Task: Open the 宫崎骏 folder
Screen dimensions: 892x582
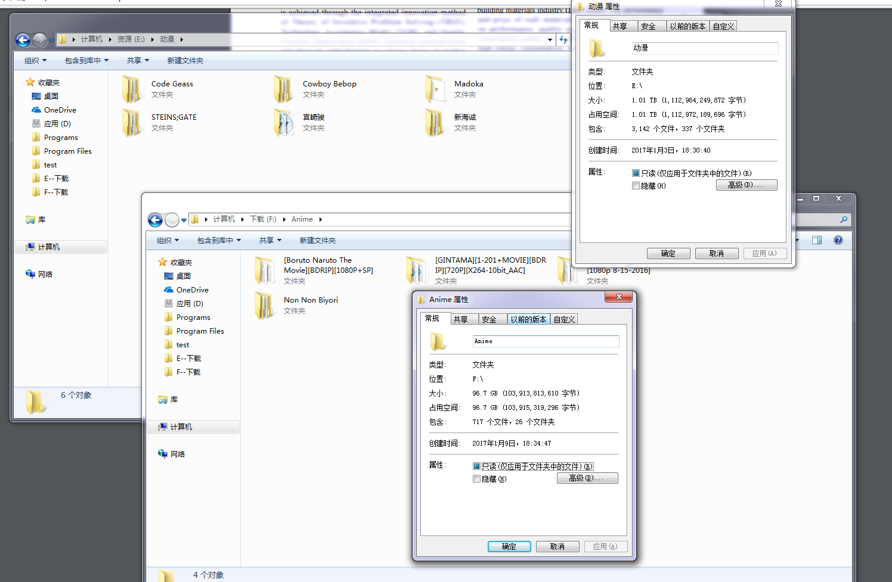Action: 299,122
